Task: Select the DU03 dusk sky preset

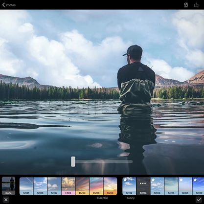Action: click(x=82, y=186)
